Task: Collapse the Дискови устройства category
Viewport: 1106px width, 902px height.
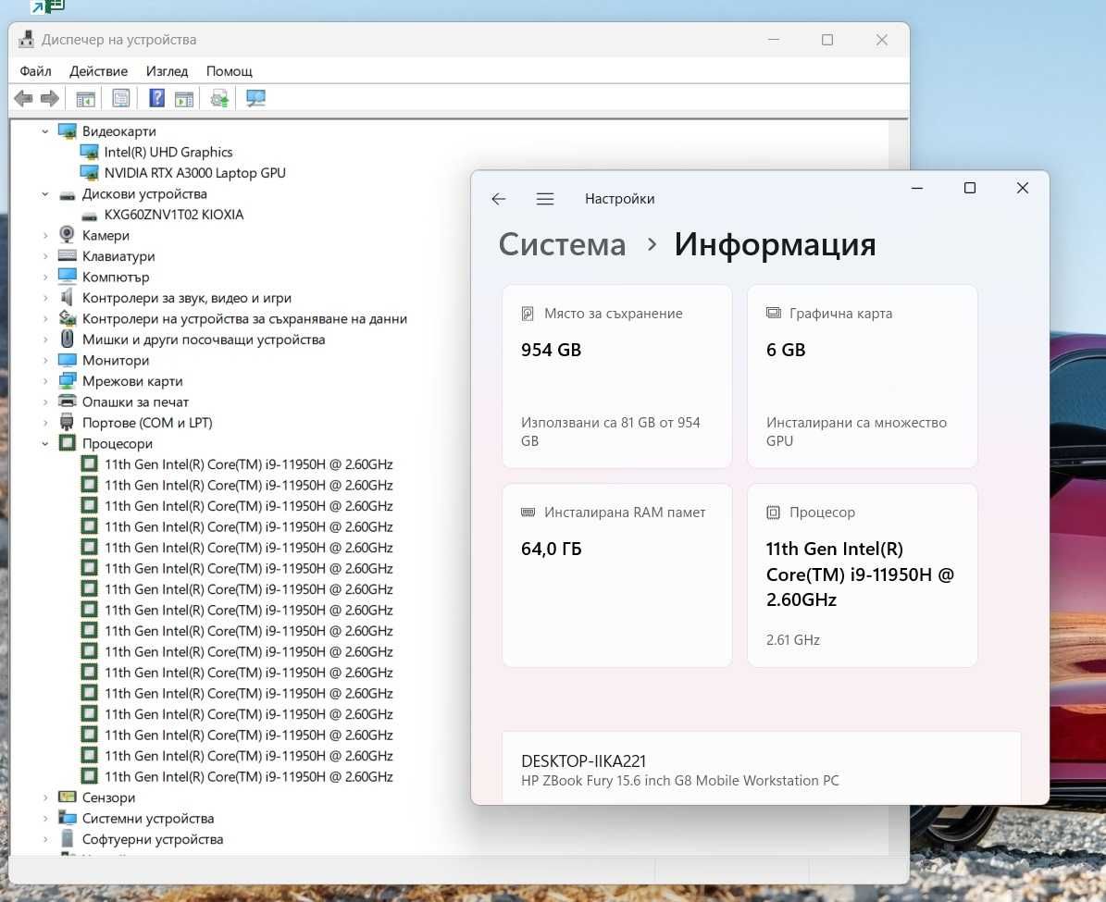Action: tap(45, 194)
